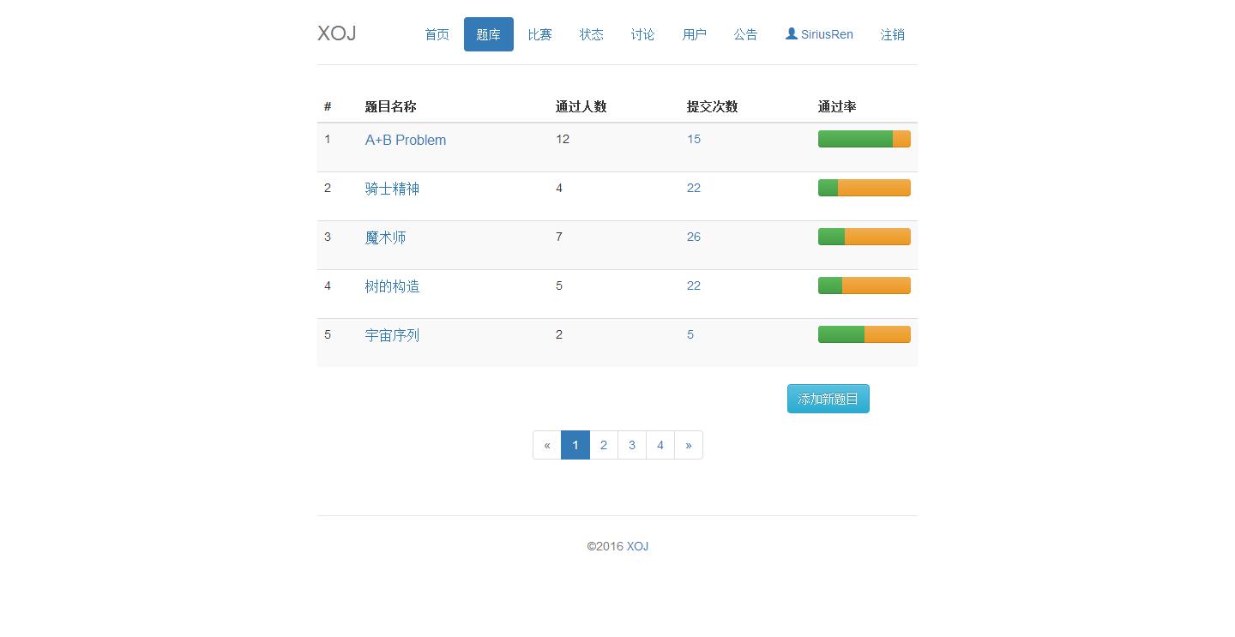Click the 提交次数 column header
The width and height of the screenshot is (1235, 637).
click(x=712, y=106)
